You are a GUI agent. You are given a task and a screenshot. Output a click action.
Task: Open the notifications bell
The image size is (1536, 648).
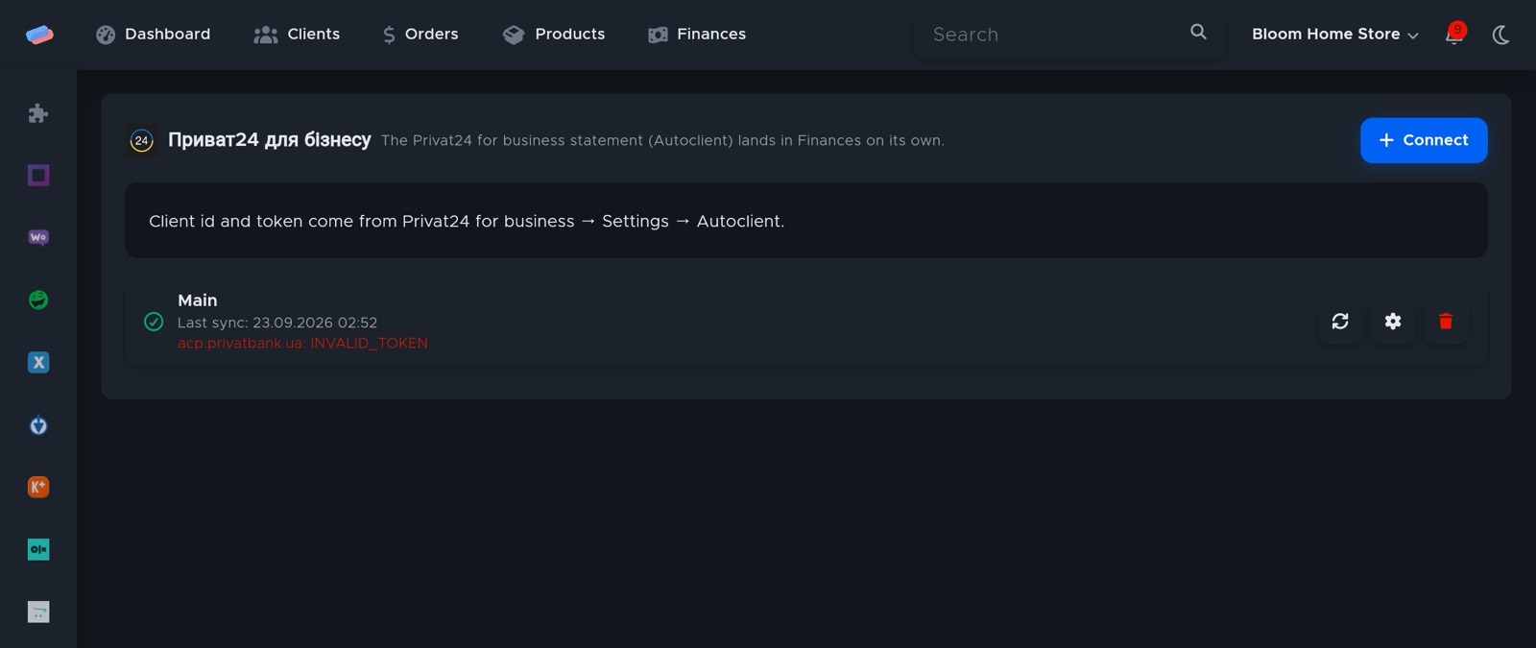(x=1454, y=35)
